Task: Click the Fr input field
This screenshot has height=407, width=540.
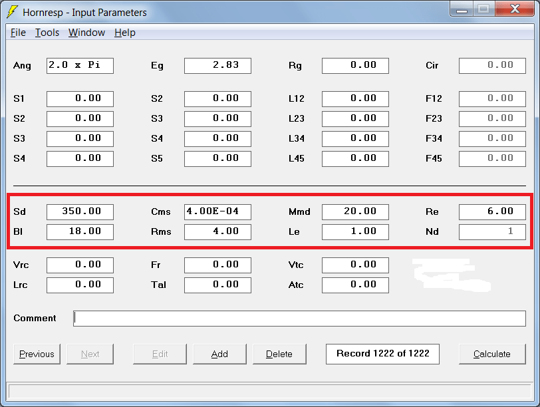Action: click(x=217, y=265)
